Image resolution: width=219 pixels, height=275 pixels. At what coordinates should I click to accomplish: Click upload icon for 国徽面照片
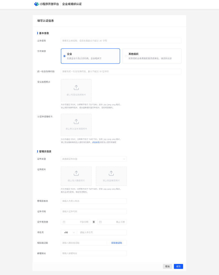tap(111, 173)
